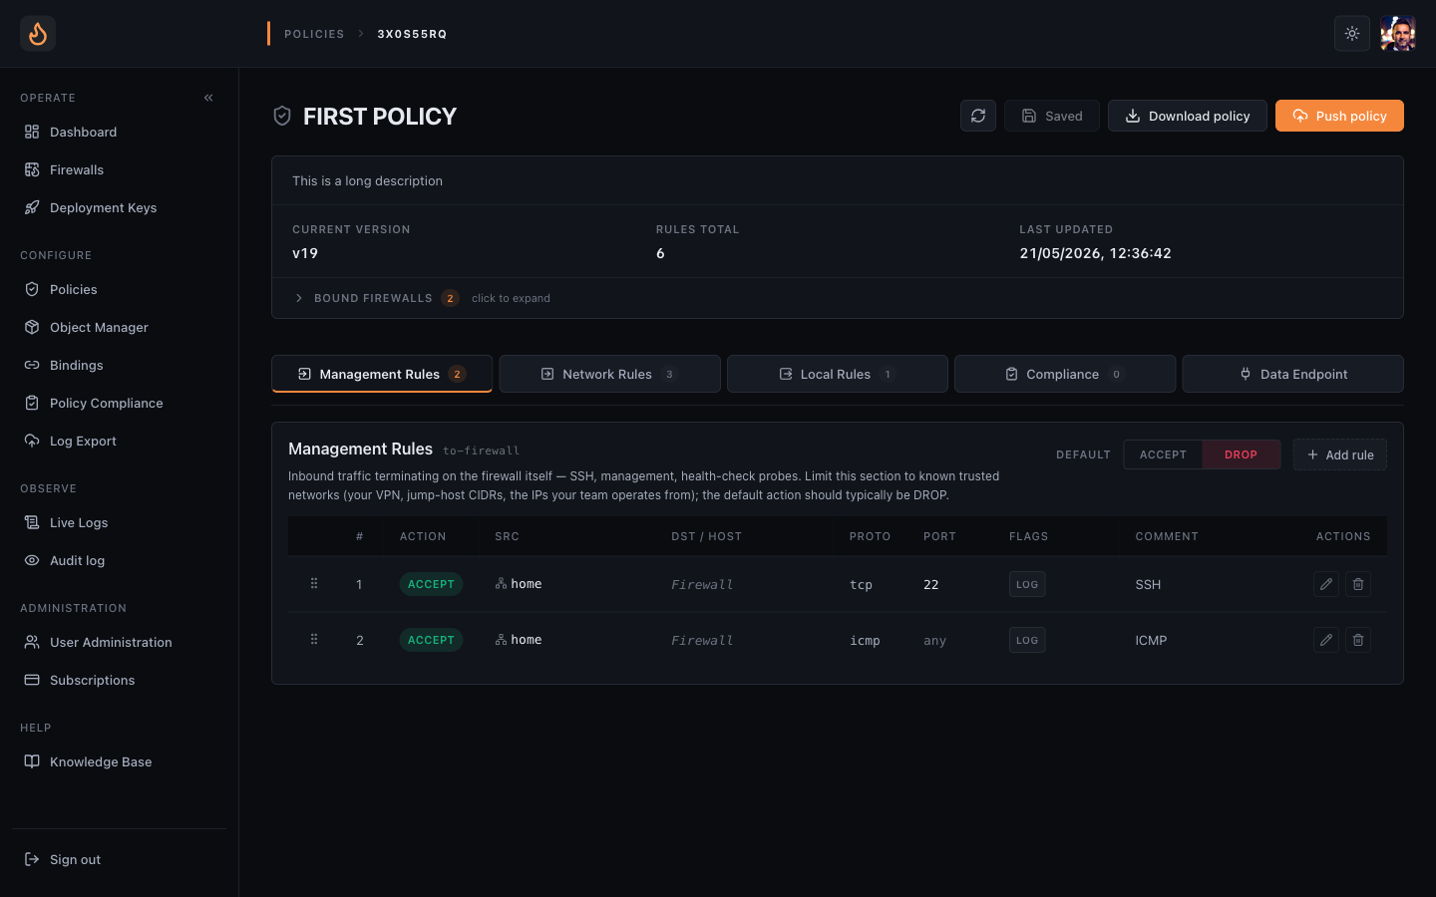The width and height of the screenshot is (1436, 897).
Task: Click the flame app logo
Action: coord(38,34)
